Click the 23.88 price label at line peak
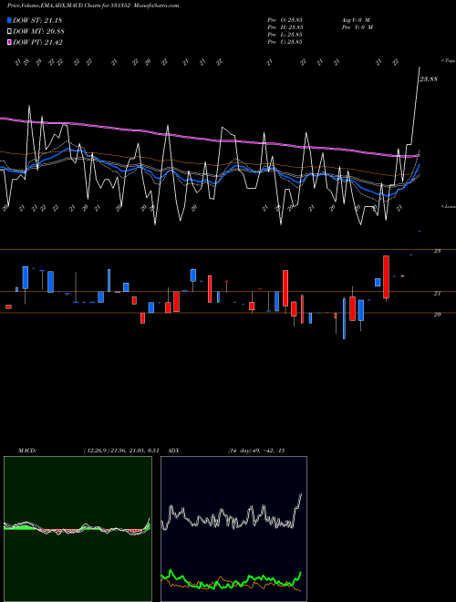Screen dimensions: 456x602 coord(428,79)
